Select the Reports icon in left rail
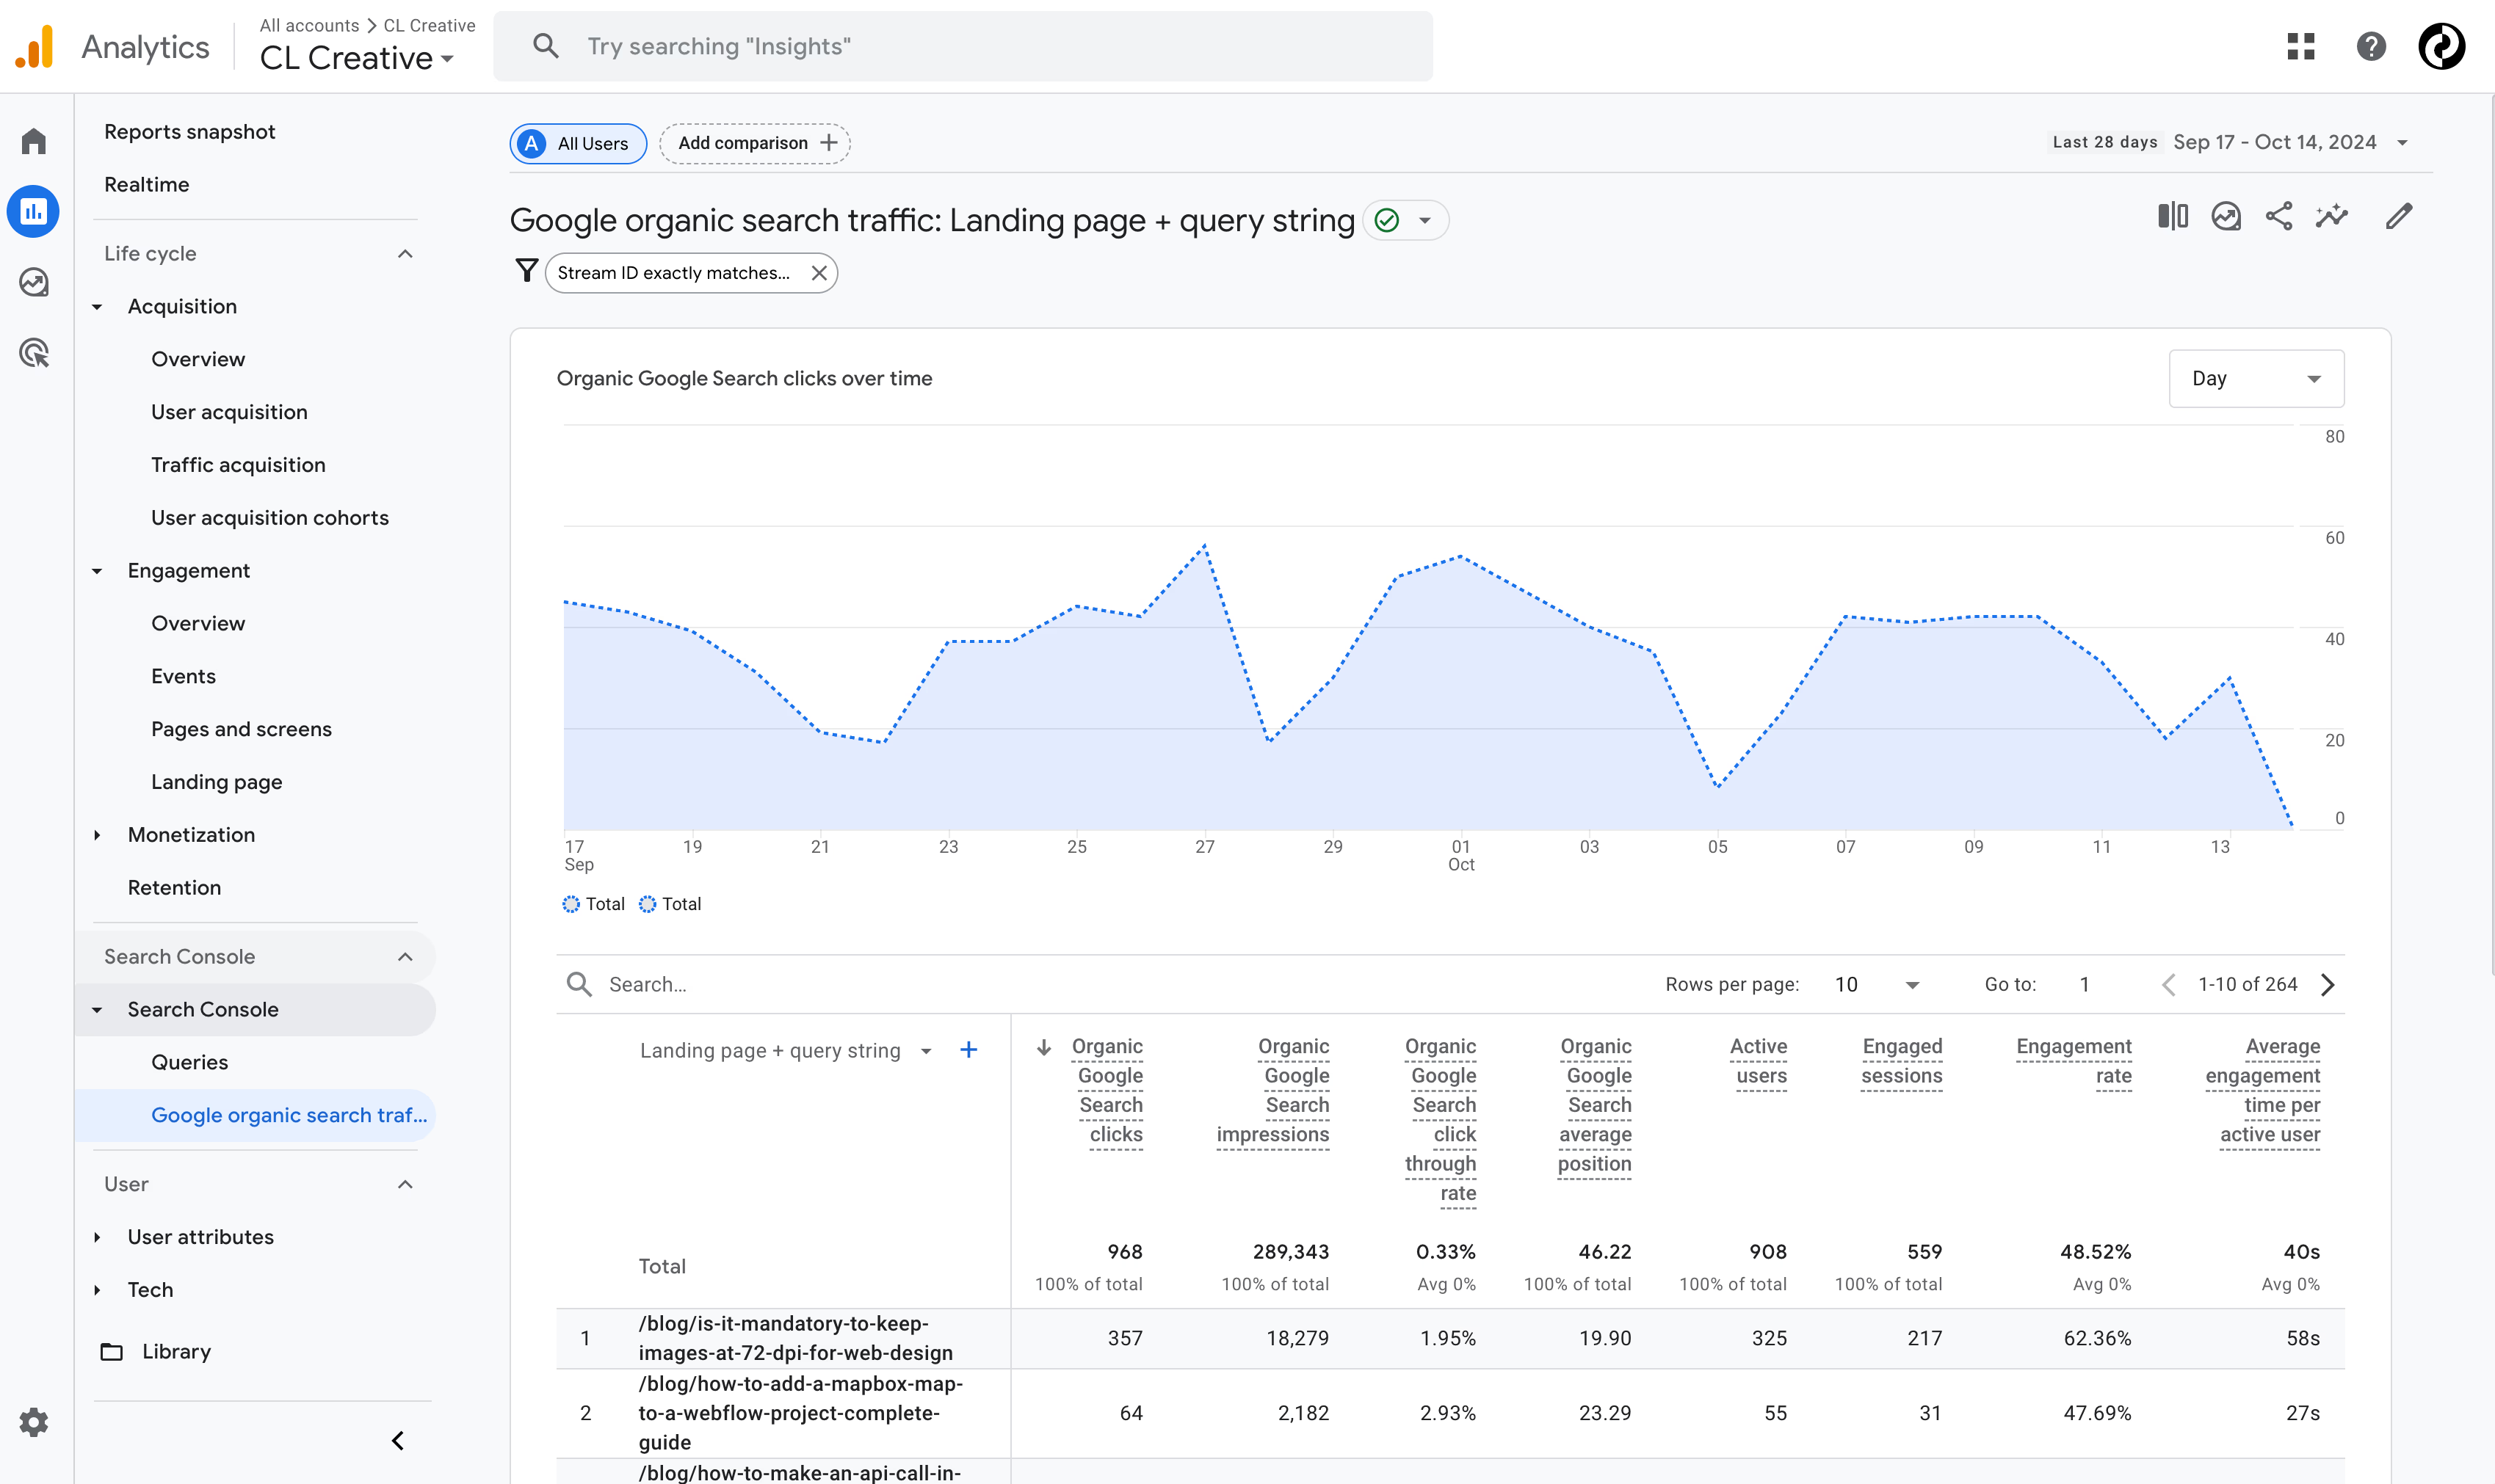The image size is (2495, 1484). point(34,211)
